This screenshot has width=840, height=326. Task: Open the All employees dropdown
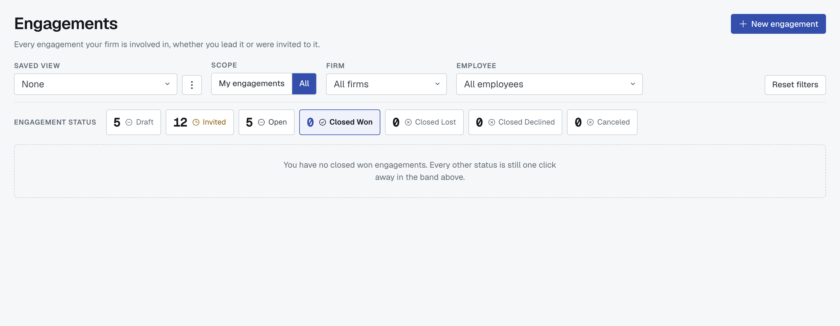549,84
